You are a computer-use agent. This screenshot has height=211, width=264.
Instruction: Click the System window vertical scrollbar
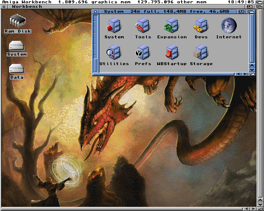tap(252, 38)
